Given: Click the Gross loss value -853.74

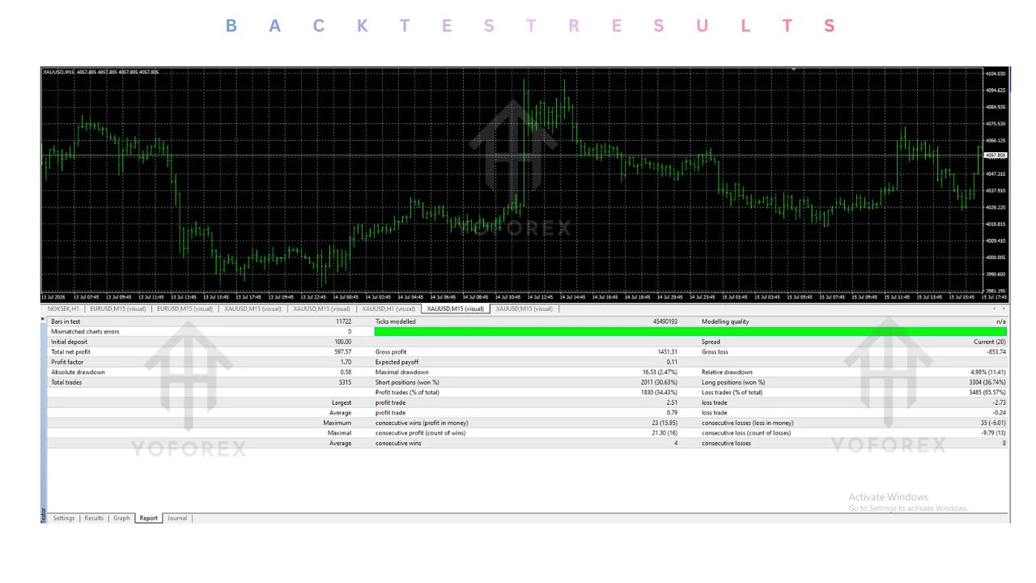Looking at the screenshot, I should (x=995, y=352).
